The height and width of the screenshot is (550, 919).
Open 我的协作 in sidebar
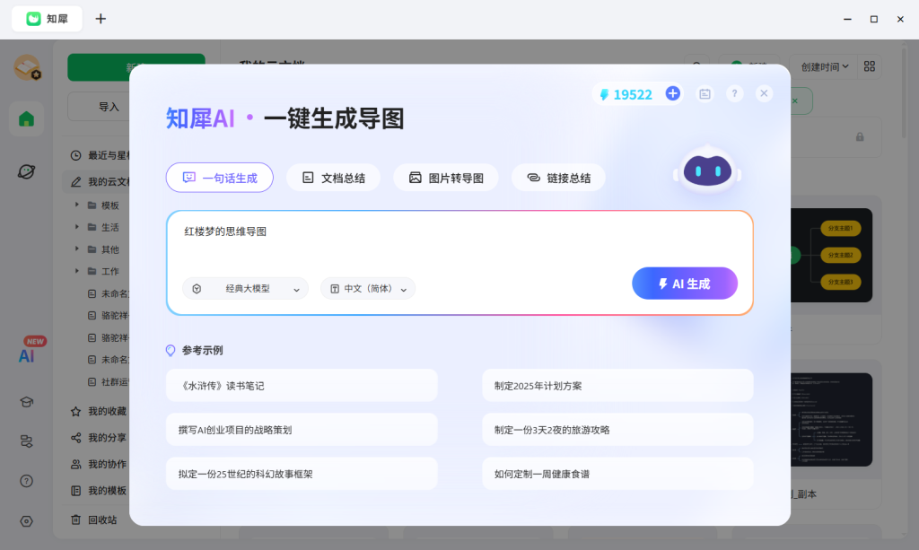98,464
